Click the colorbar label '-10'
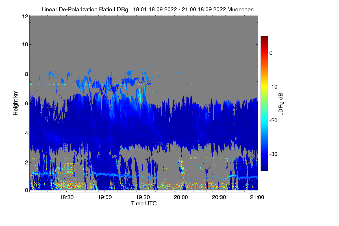Image resolution: width=339 pixels, height=226 pixels. (273, 87)
